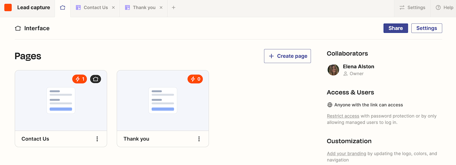The height and width of the screenshot is (165, 456).
Task: Click the Contact Us home page badge
Action: click(95, 79)
